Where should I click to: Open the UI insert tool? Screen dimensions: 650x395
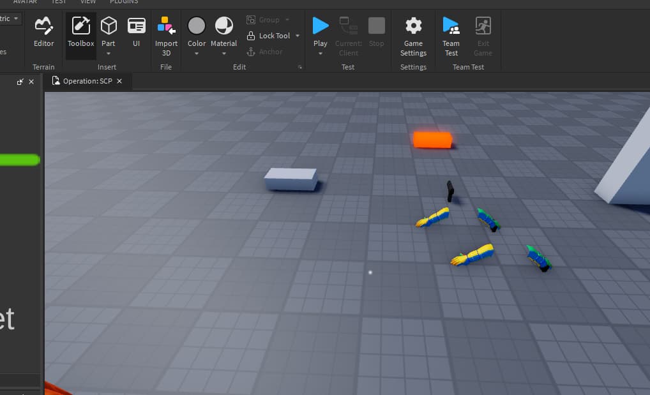(x=136, y=32)
